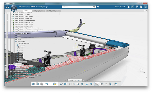Click the Normal View icon

point(87,84)
